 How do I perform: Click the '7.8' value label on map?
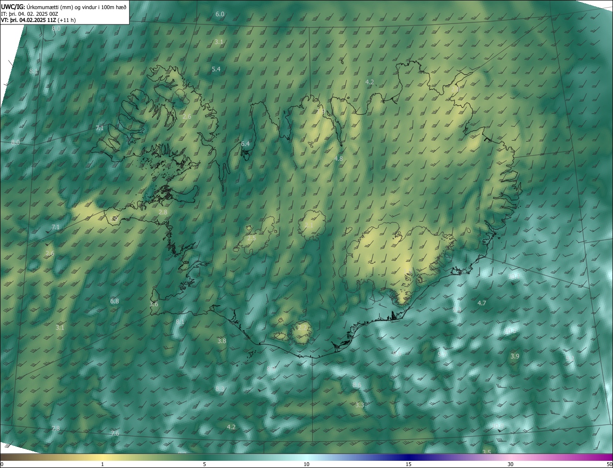point(56,428)
